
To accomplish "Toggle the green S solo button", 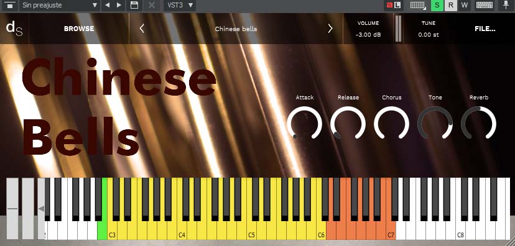I will pyautogui.click(x=437, y=5).
